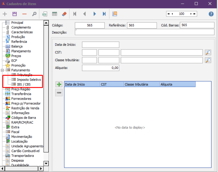The width and height of the screenshot is (218, 172).
Task: Select Despesa in the tree
Action: [18, 160]
